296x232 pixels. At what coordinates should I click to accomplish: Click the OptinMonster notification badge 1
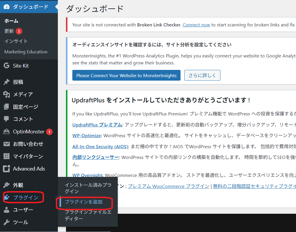(x=49, y=132)
